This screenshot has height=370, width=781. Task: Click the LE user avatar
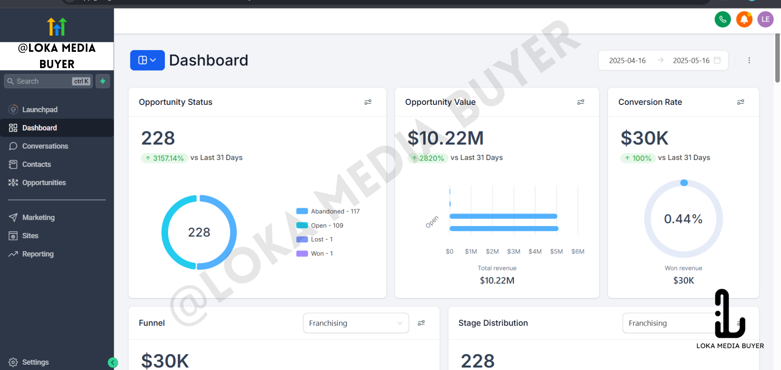click(x=765, y=19)
